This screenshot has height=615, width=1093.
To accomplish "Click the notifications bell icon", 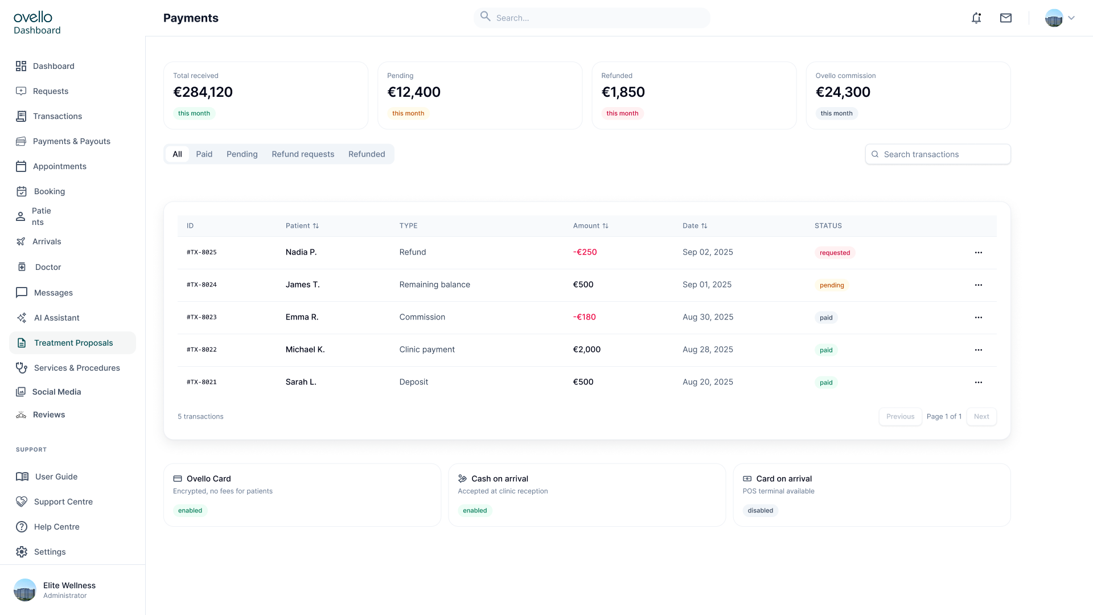I will (x=976, y=18).
